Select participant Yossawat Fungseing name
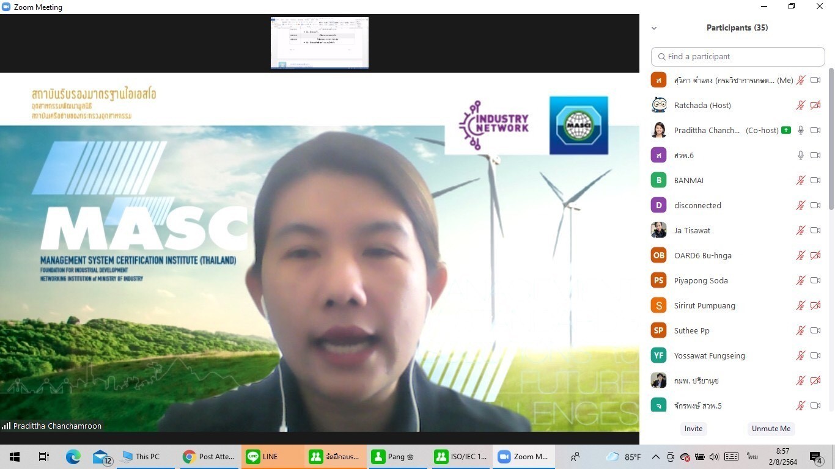The width and height of the screenshot is (835, 469). pos(710,355)
